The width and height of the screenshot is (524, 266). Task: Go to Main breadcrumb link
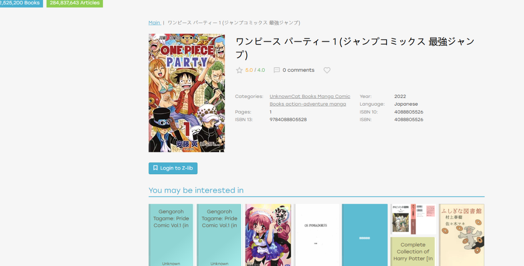154,23
